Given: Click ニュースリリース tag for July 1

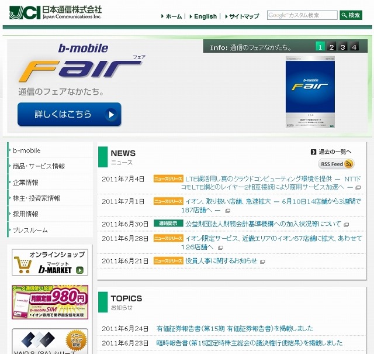Looking at the screenshot, I should coord(168,201).
